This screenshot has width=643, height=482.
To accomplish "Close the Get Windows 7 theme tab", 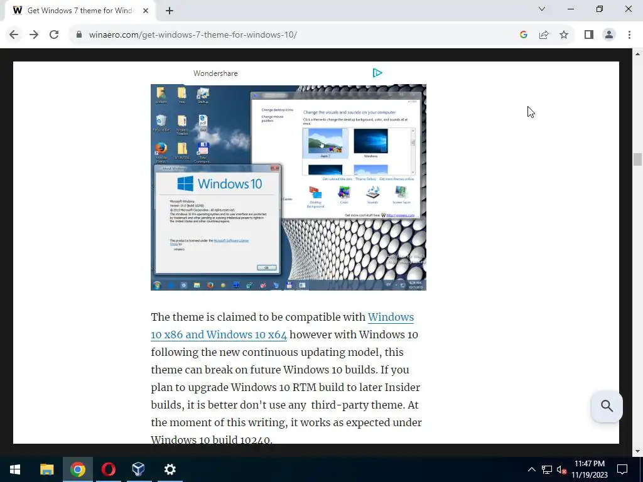I will click(146, 11).
